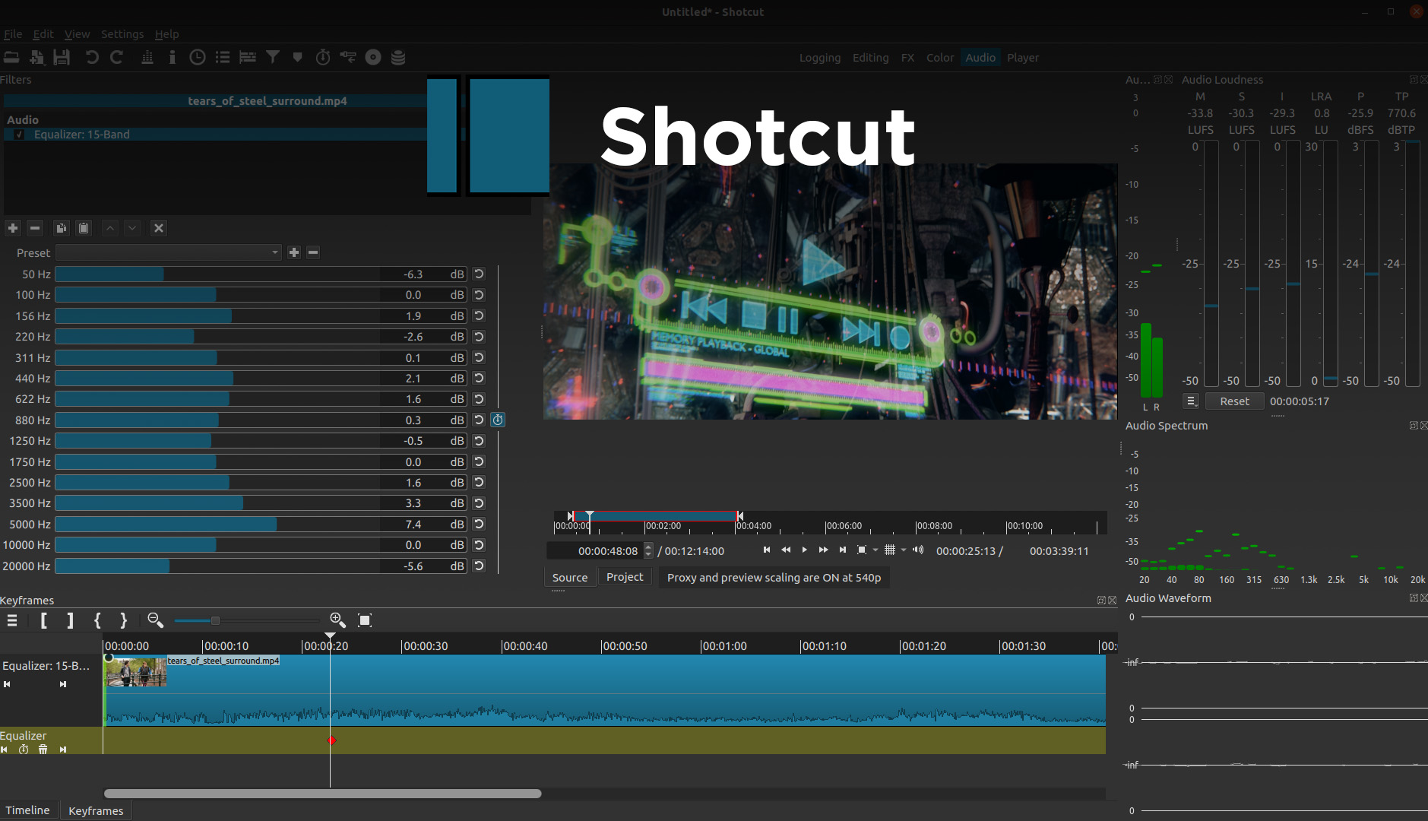Delete the Equalizer keyframe with trash icon

43,750
